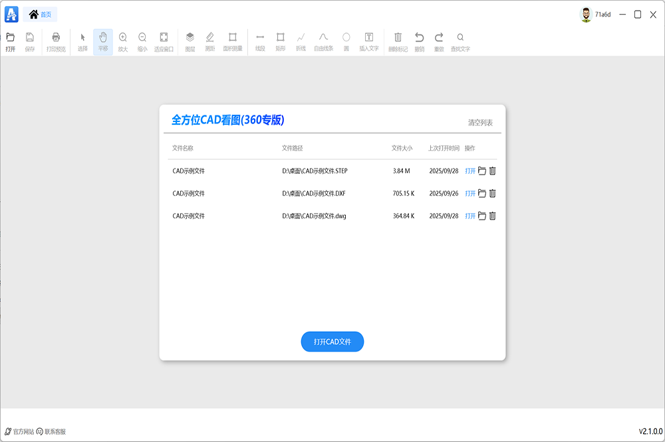
Task: Click 打开 link for the .dwg file
Action: pyautogui.click(x=470, y=216)
